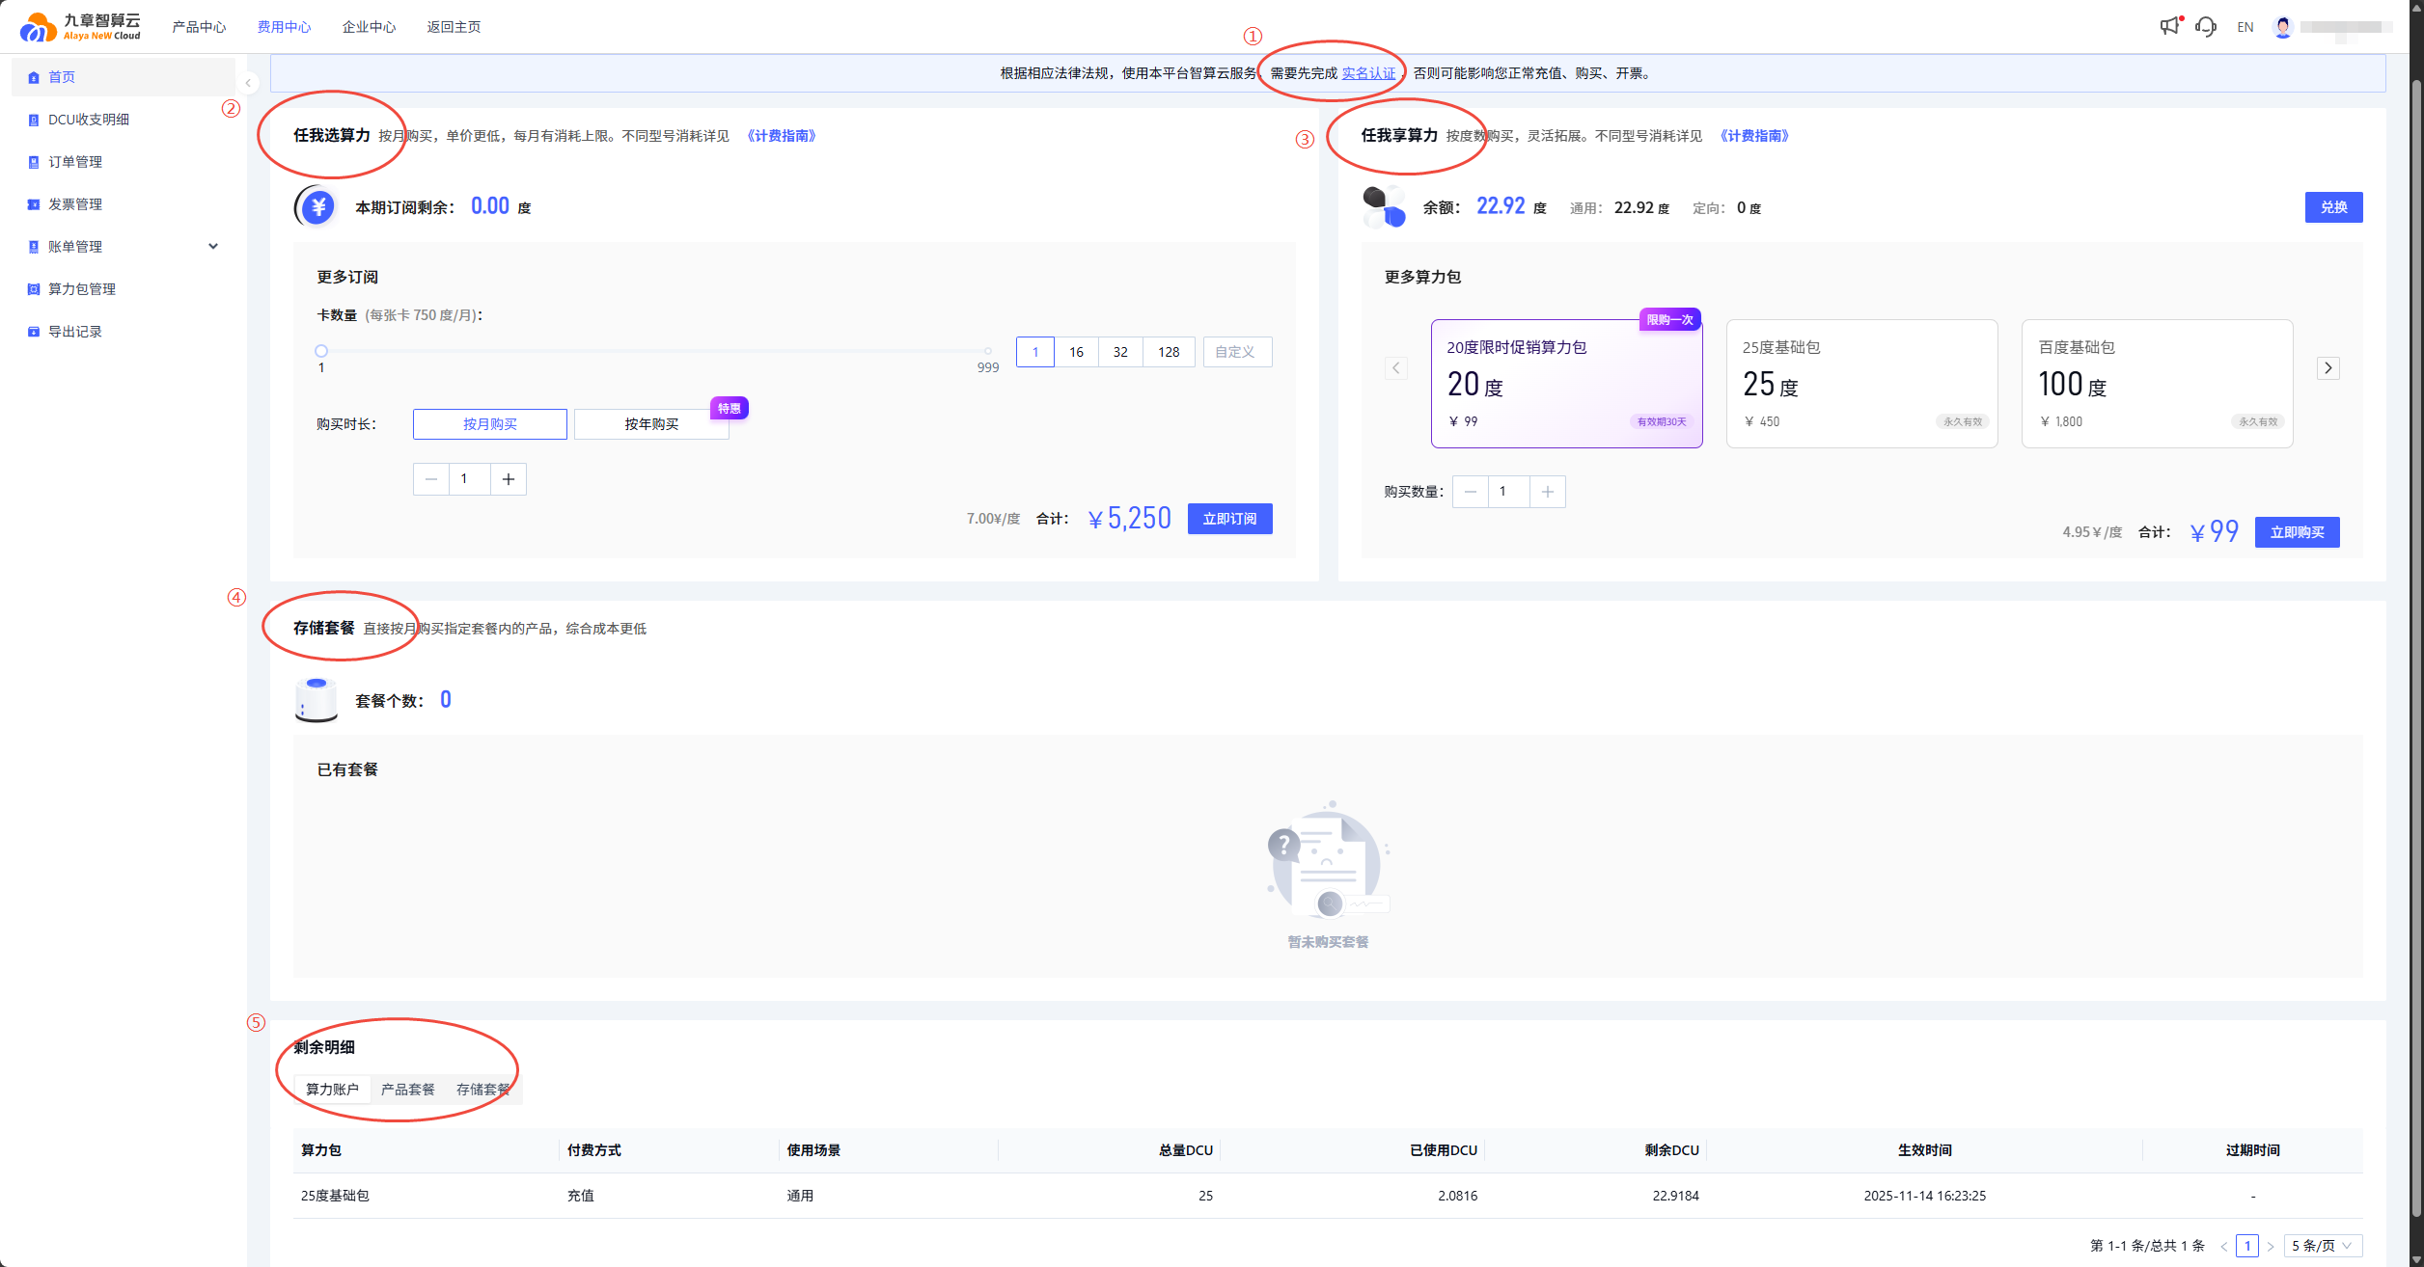The height and width of the screenshot is (1267, 2424).
Task: Show next compute packages arrow
Action: [2328, 367]
